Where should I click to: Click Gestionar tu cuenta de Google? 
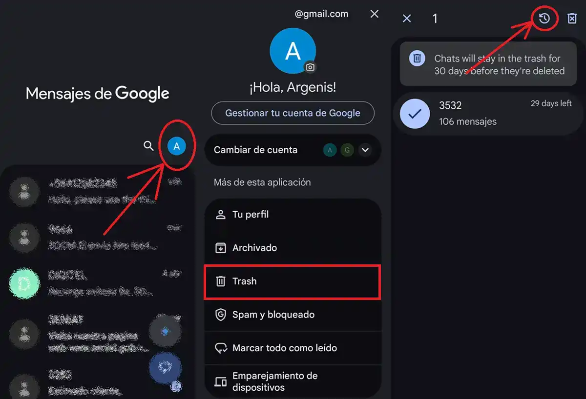click(x=293, y=113)
